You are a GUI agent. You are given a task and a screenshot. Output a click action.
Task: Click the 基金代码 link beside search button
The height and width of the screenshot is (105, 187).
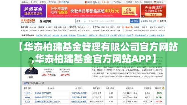144,21
